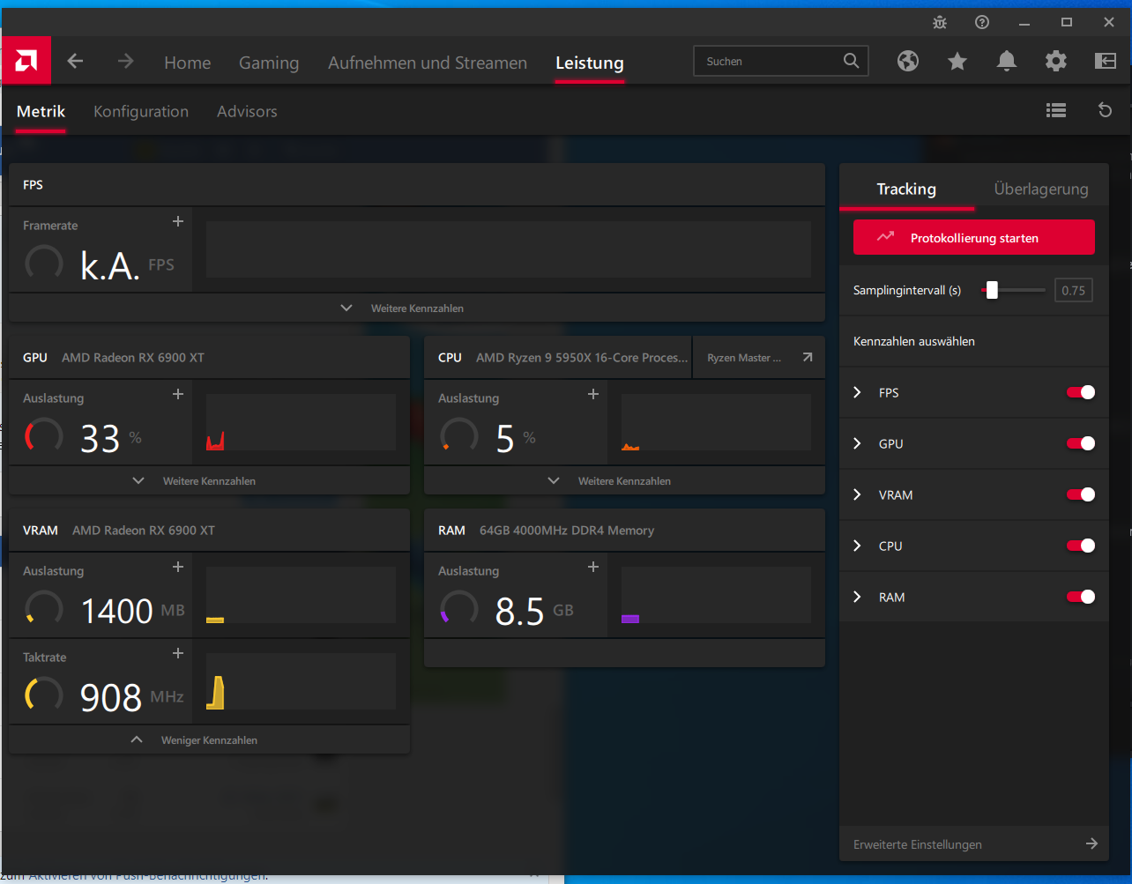
Task: Click the 1400 MB VRAM value
Action: click(133, 611)
